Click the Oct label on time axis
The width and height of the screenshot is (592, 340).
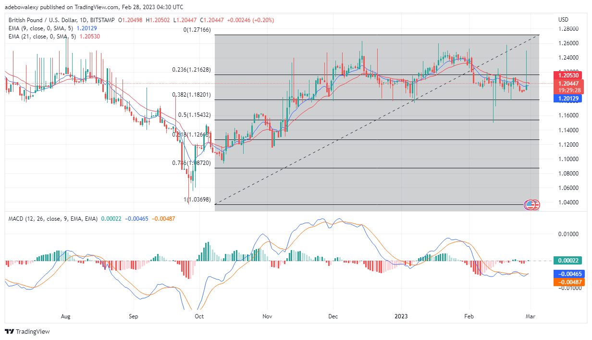click(x=199, y=316)
